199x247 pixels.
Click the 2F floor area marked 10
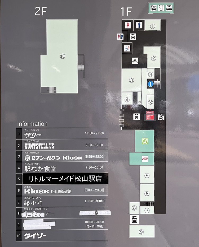click(x=63, y=56)
